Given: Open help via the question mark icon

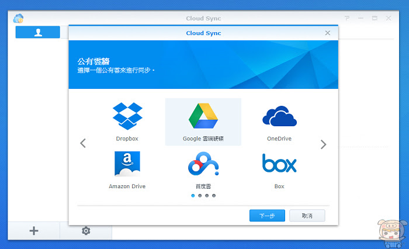Looking at the screenshot, I should click(347, 18).
